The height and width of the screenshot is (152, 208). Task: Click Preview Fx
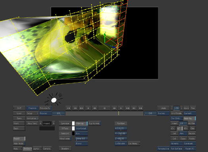(46, 108)
